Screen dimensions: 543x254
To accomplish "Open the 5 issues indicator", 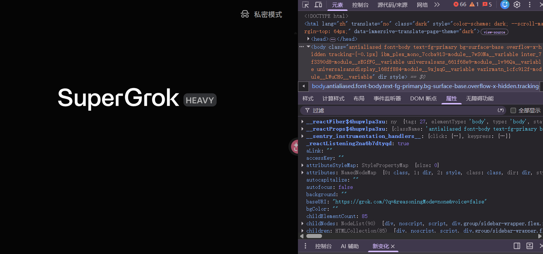I will (487, 4).
